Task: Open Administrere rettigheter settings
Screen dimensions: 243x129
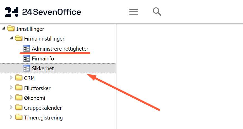Action: (x=60, y=49)
